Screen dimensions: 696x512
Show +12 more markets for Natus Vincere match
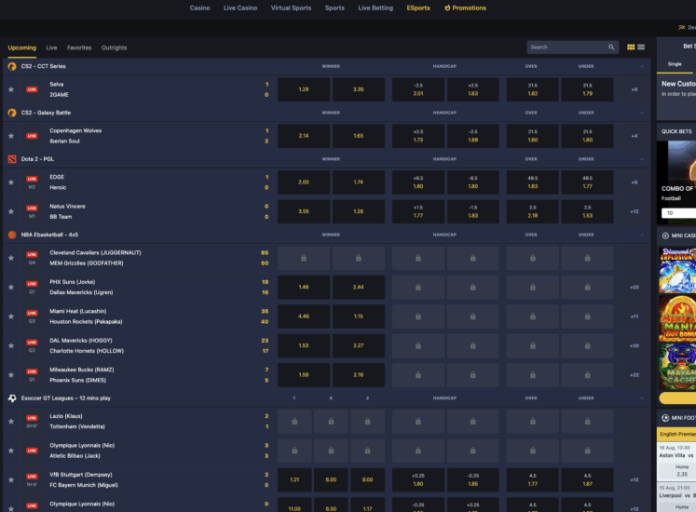[634, 211]
